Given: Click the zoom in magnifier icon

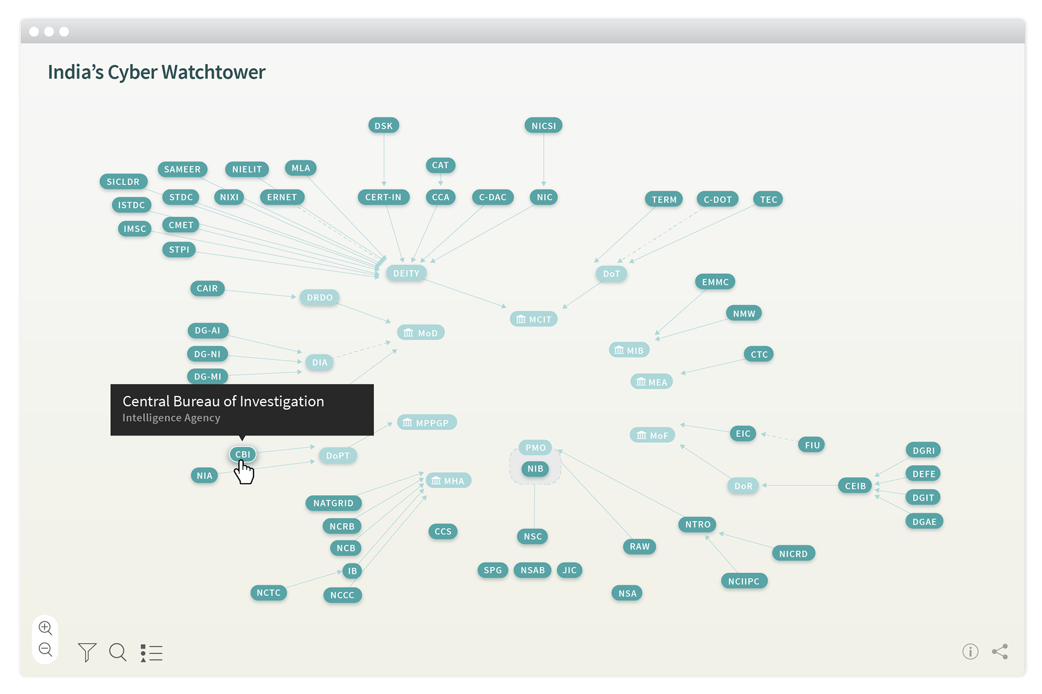Looking at the screenshot, I should click(46, 628).
